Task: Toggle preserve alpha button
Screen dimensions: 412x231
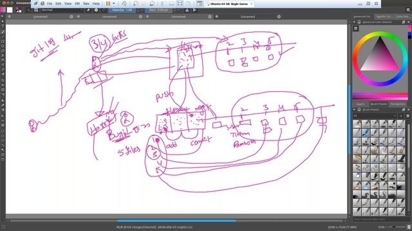Action: coord(96,10)
